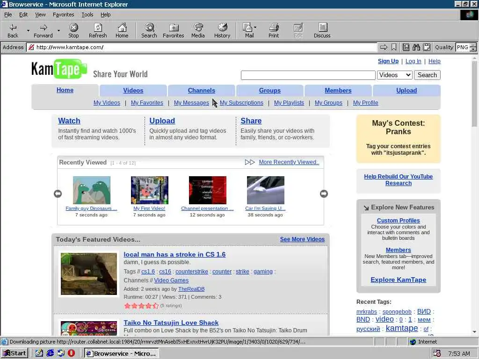Open the Tools menu
Viewport: 479px width, 359px height.
87,14
